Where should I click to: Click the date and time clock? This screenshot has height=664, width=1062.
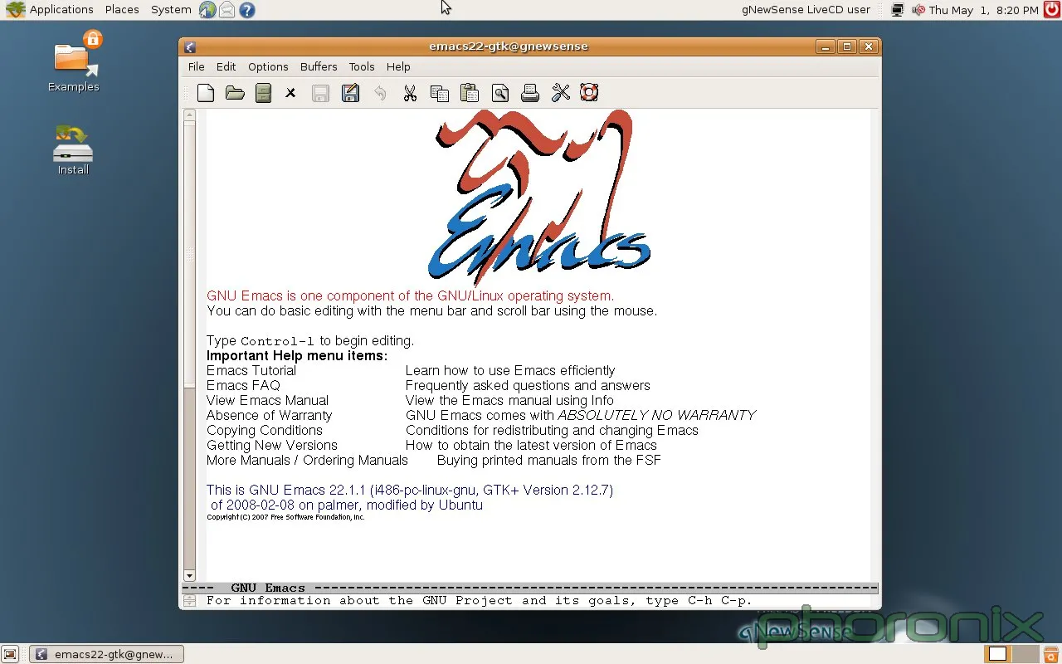coord(984,10)
